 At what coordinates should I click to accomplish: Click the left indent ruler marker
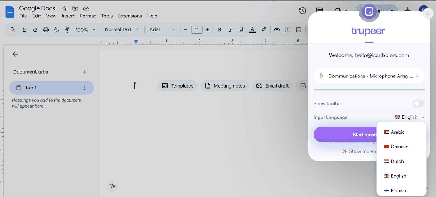(x=136, y=42)
